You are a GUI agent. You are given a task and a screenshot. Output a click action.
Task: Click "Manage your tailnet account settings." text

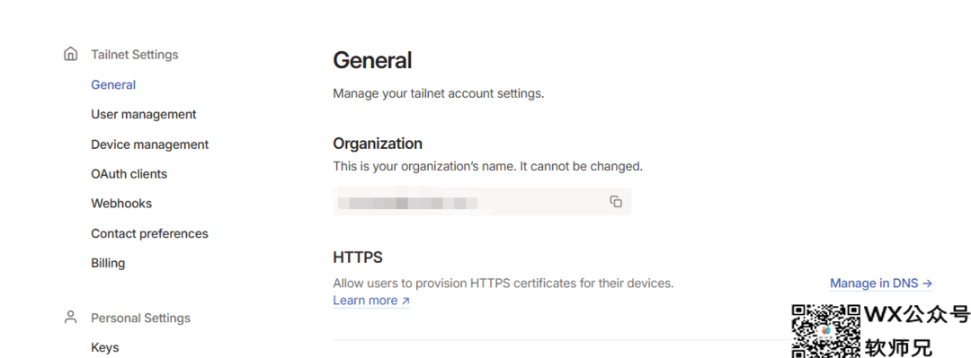[439, 94]
